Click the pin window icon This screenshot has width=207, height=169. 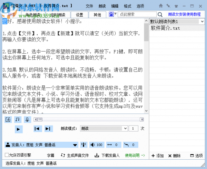168,6
